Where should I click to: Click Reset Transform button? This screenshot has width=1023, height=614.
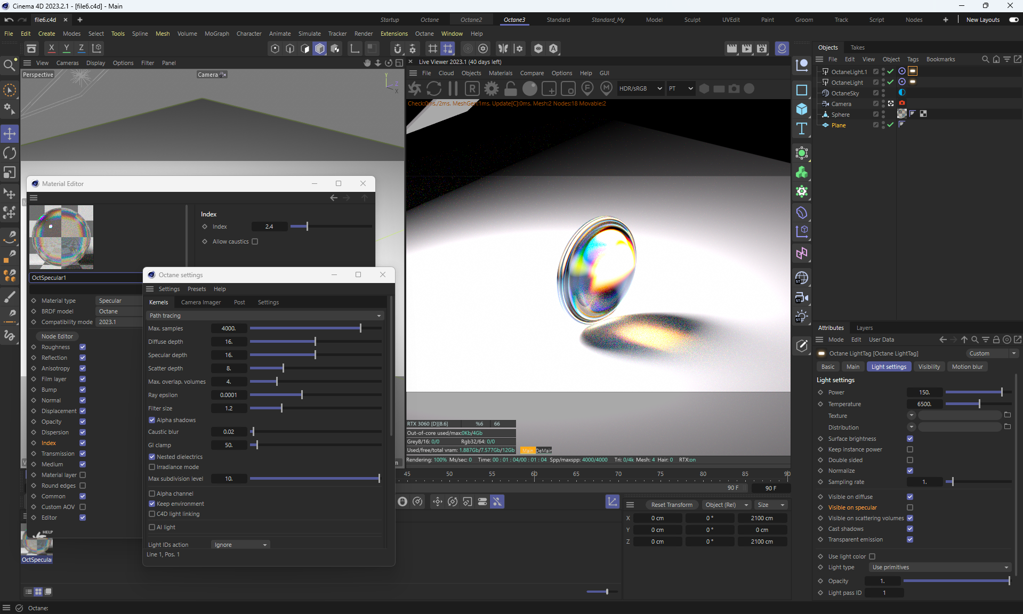point(672,505)
